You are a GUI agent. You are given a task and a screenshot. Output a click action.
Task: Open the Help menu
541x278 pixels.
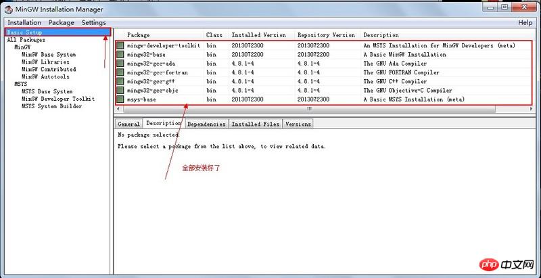[525, 22]
